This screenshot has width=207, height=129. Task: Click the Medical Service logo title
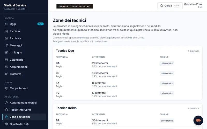pos(15,5)
